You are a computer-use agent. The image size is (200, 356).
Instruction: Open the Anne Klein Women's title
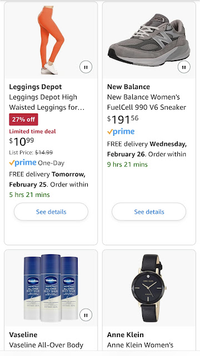[x=140, y=345]
